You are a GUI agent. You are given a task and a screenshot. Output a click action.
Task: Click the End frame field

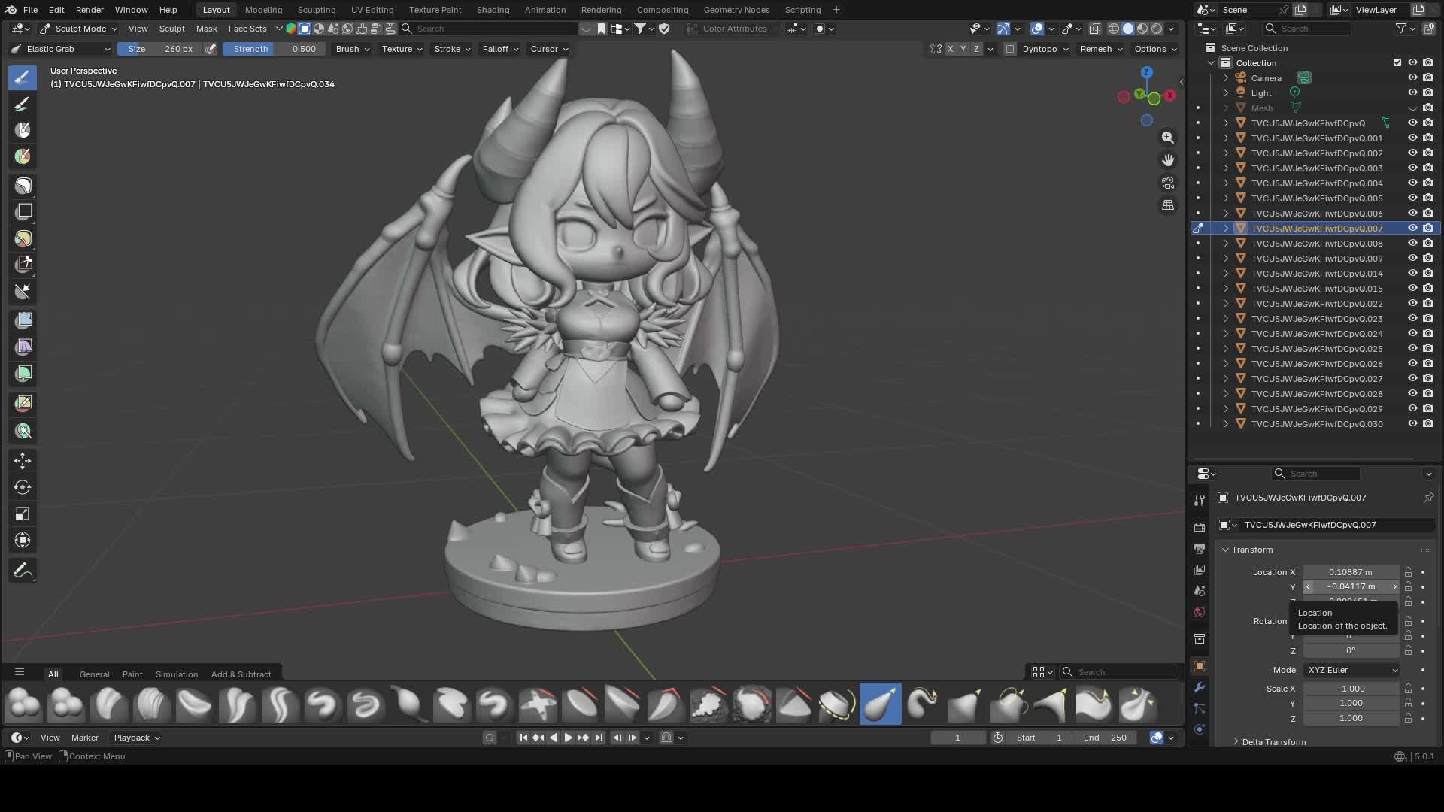[x=1106, y=738]
